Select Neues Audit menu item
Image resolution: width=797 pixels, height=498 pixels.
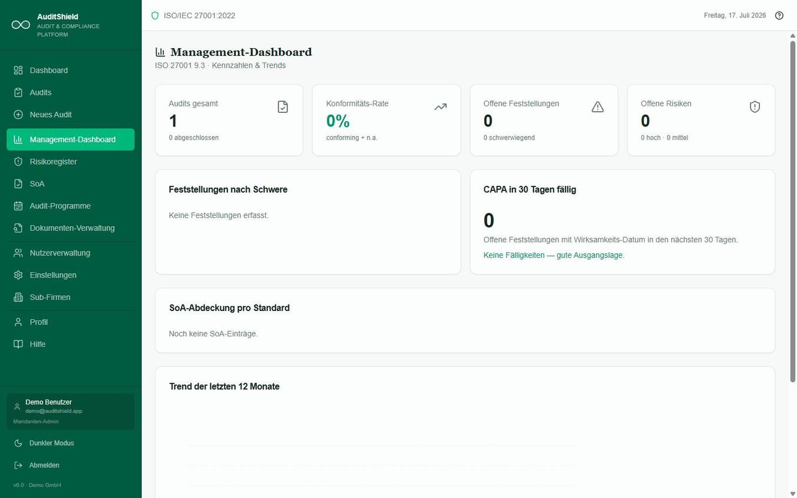71,115
